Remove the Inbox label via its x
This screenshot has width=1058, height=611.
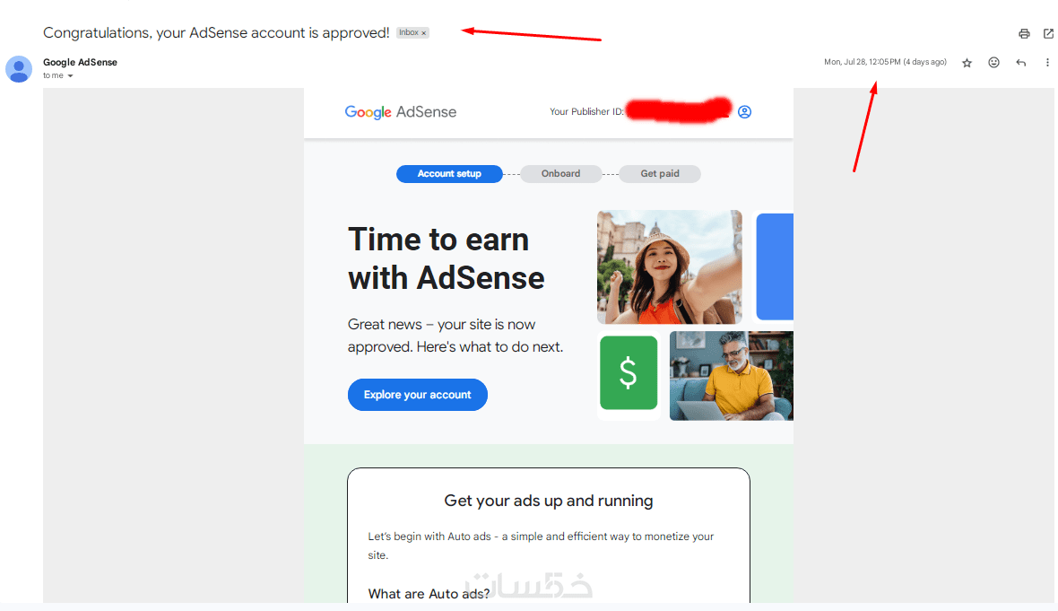click(x=424, y=33)
